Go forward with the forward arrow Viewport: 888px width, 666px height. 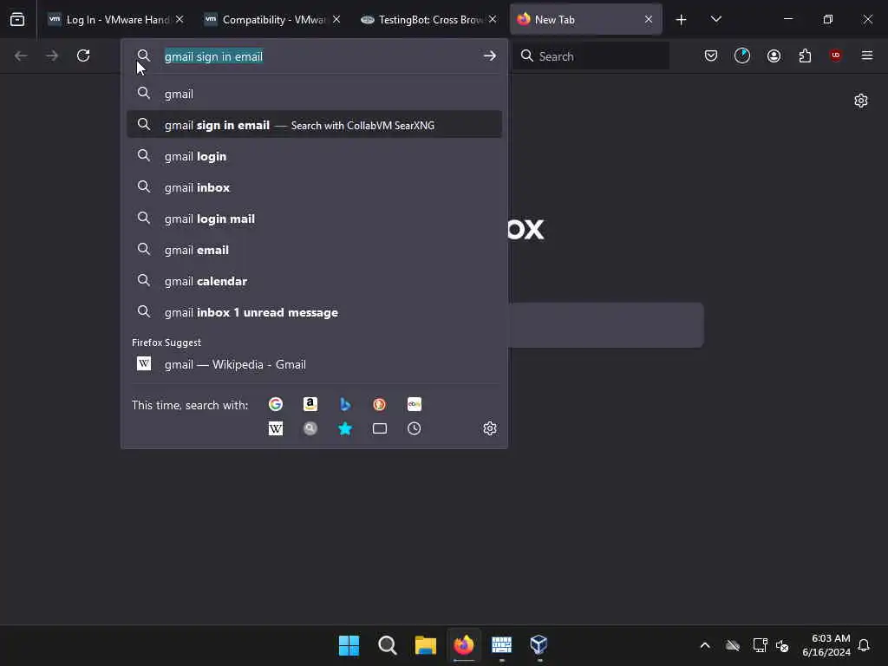pyautogui.click(x=52, y=55)
